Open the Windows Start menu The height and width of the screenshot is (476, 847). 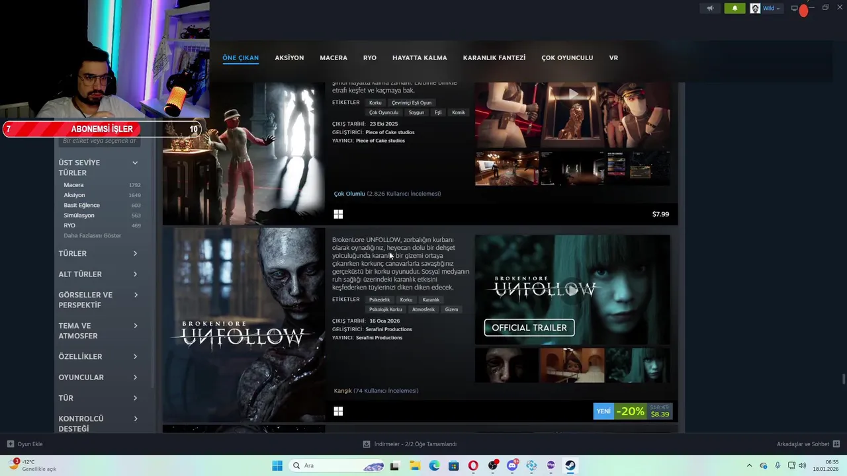(x=277, y=465)
